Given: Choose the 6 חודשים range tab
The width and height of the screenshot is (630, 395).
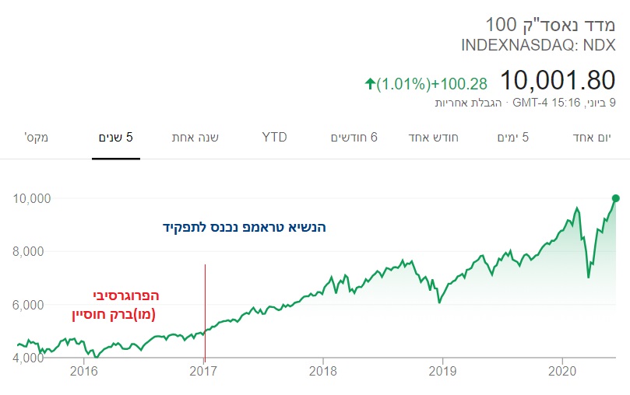Looking at the screenshot, I should [354, 138].
